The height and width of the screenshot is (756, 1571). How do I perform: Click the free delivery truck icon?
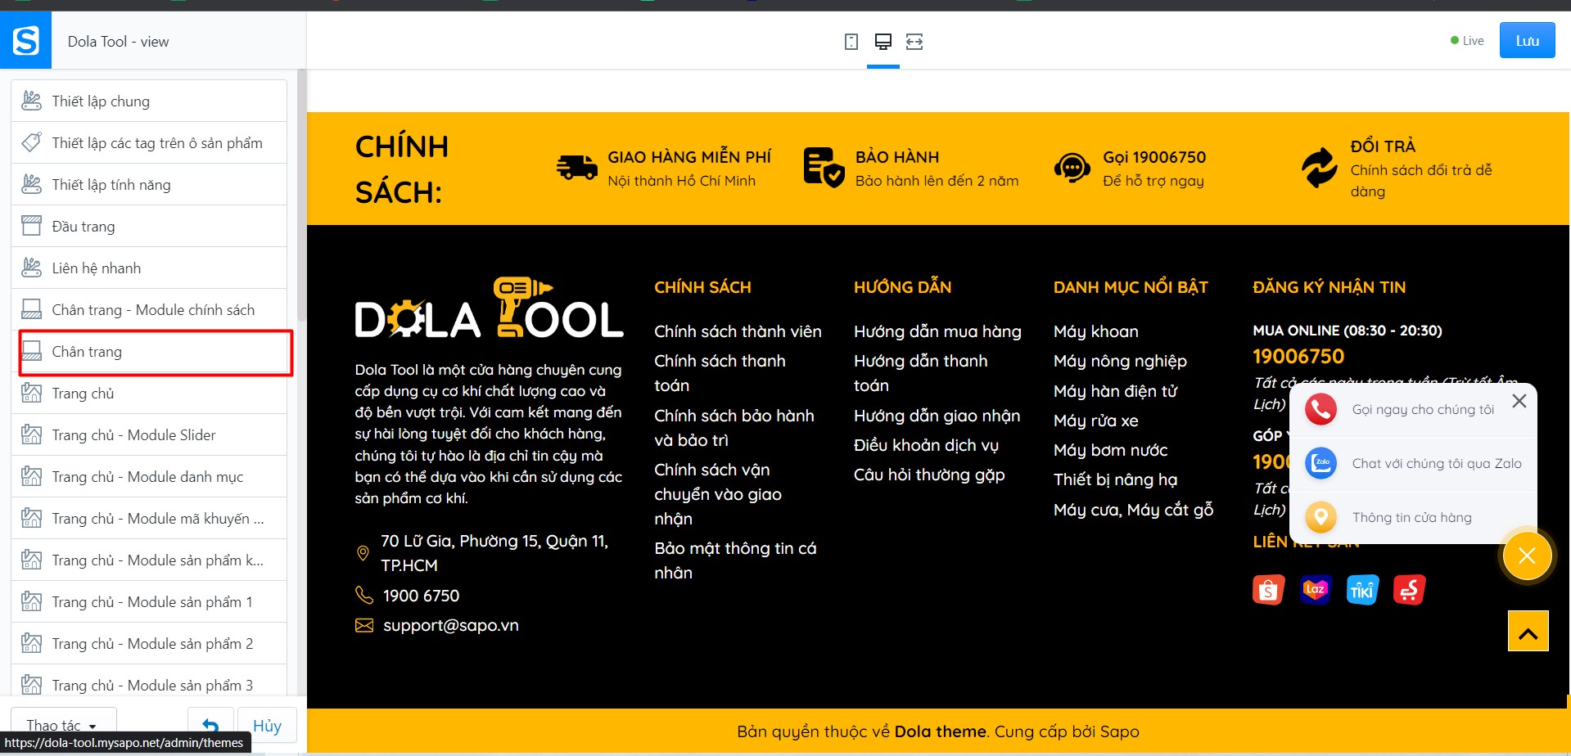point(576,167)
